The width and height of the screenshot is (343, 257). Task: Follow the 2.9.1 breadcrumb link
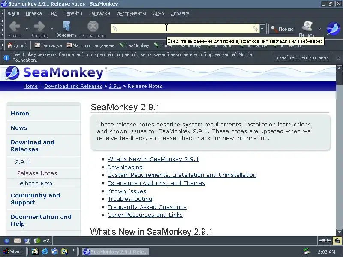click(115, 86)
